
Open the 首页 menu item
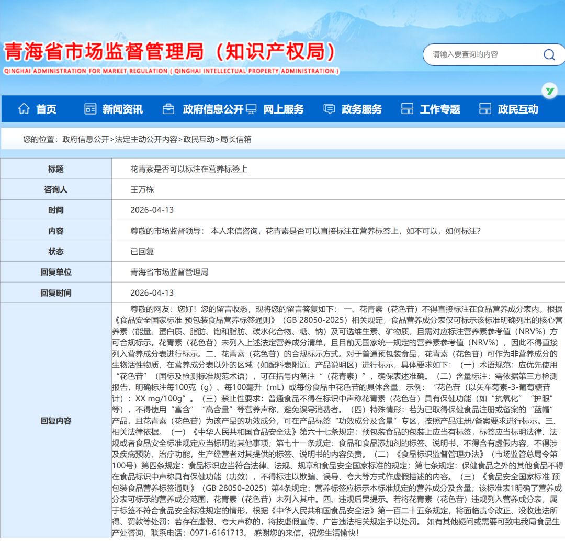click(x=46, y=109)
